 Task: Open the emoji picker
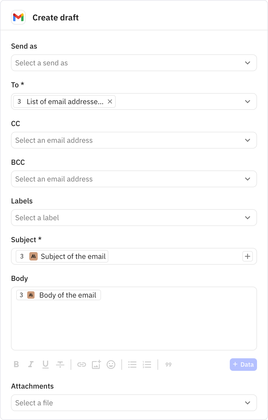coord(111,364)
